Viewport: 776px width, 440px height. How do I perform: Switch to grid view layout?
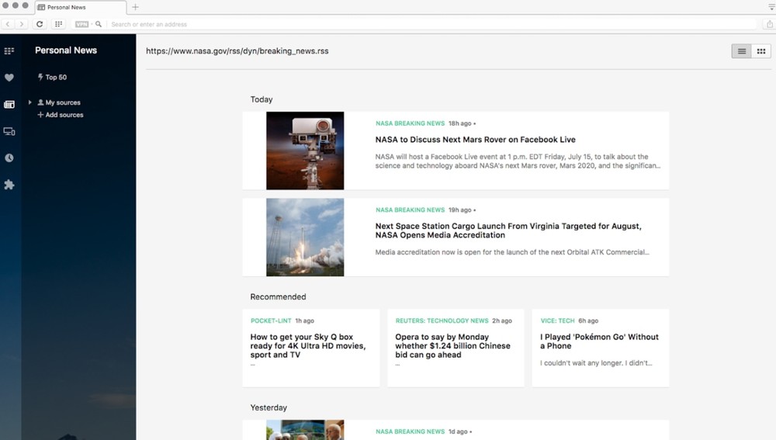point(761,51)
